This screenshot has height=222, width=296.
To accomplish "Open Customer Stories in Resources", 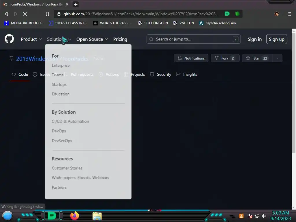I will click(67, 168).
